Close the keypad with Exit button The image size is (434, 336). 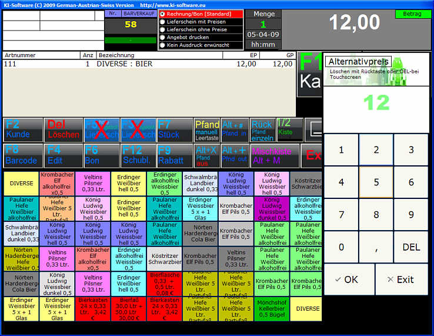[x=402, y=280]
